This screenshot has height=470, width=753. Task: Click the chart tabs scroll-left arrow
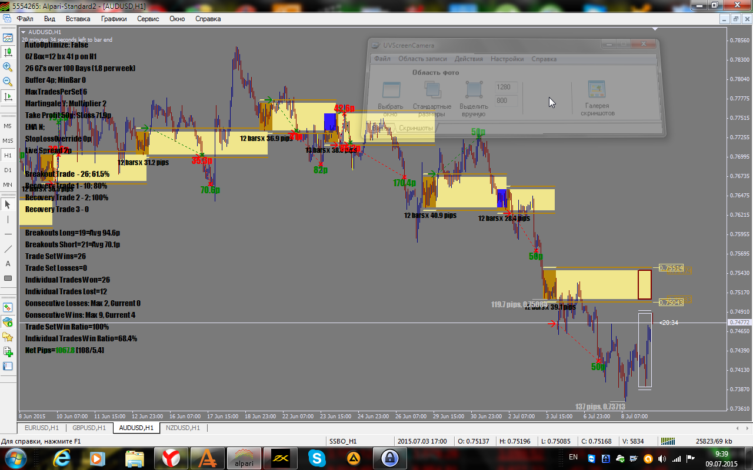[738, 428]
